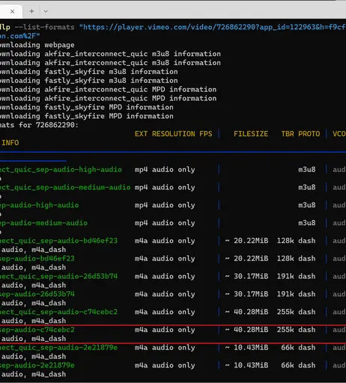Click the FPS column header

[206, 134]
